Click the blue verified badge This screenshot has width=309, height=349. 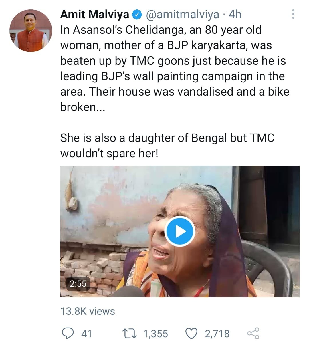(x=137, y=15)
